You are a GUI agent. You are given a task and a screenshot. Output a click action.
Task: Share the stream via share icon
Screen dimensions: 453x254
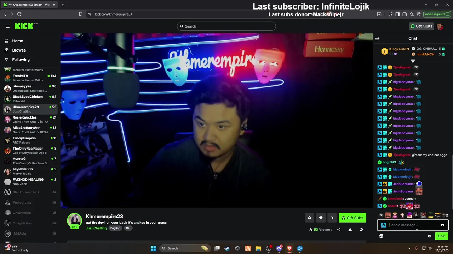click(339, 230)
